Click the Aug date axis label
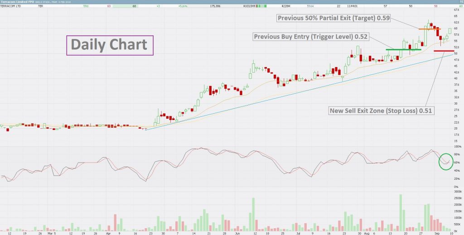 367,233
